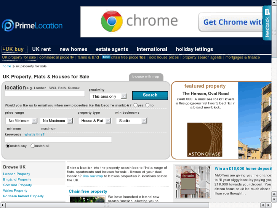Image resolution: width=277 pixels, height=208 pixels.
Task: Click the horizontal scrollbar thumb
Action: coord(107,205)
